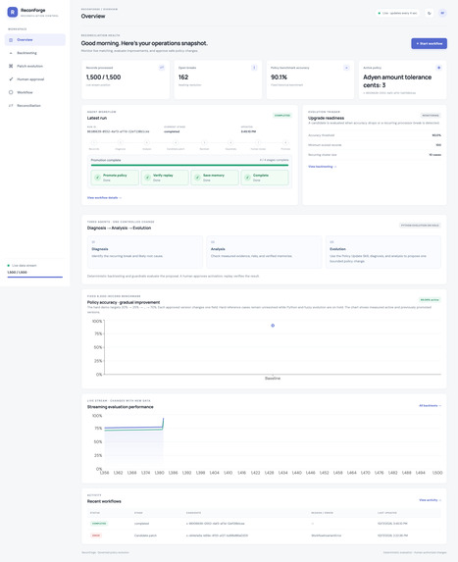Click the Backtesting sidebar icon

[11, 53]
